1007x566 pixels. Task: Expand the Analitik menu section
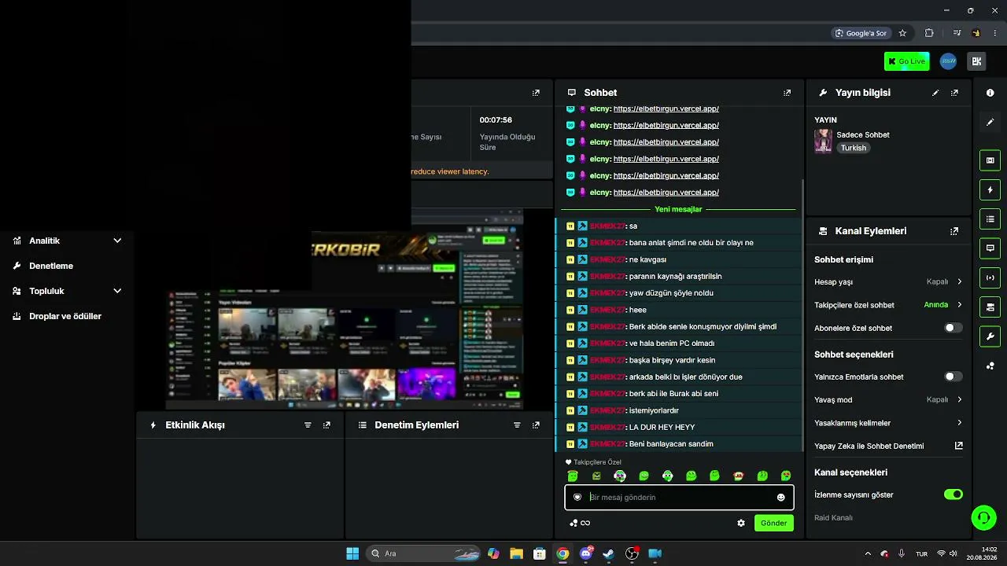117,241
